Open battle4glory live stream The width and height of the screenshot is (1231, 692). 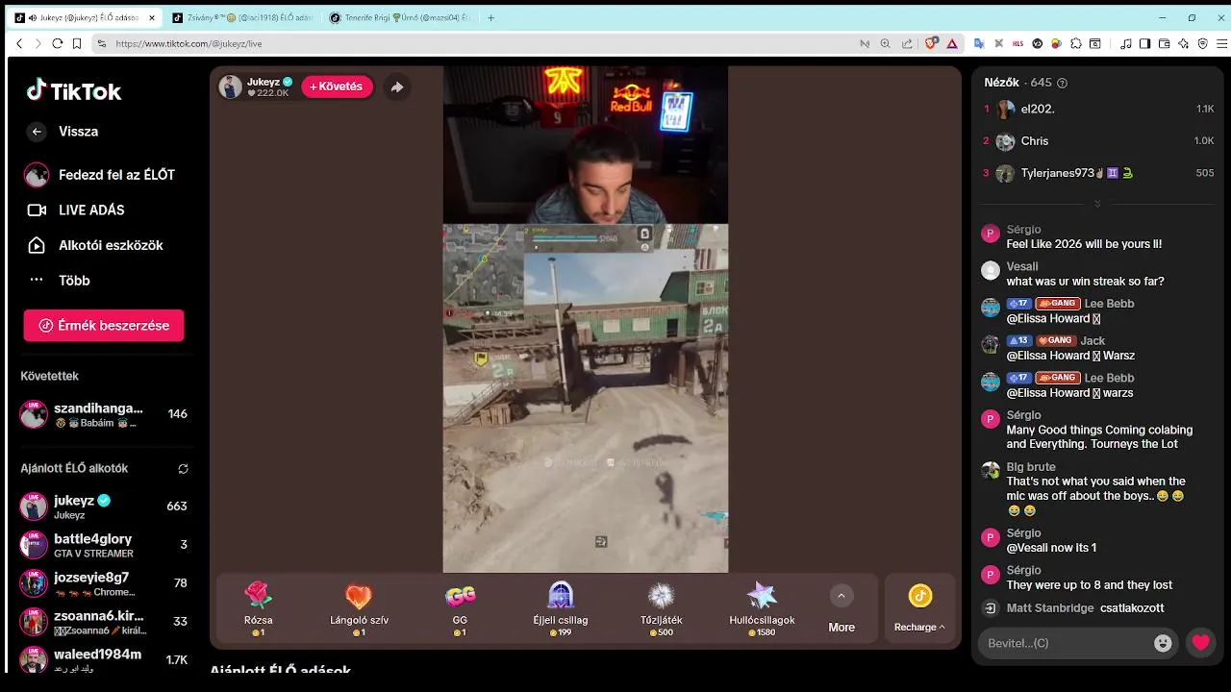106,545
